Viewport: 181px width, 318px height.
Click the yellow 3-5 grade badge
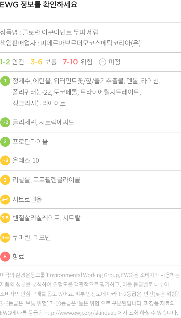5,218
